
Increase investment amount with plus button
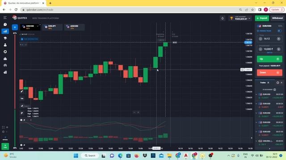point(278,49)
